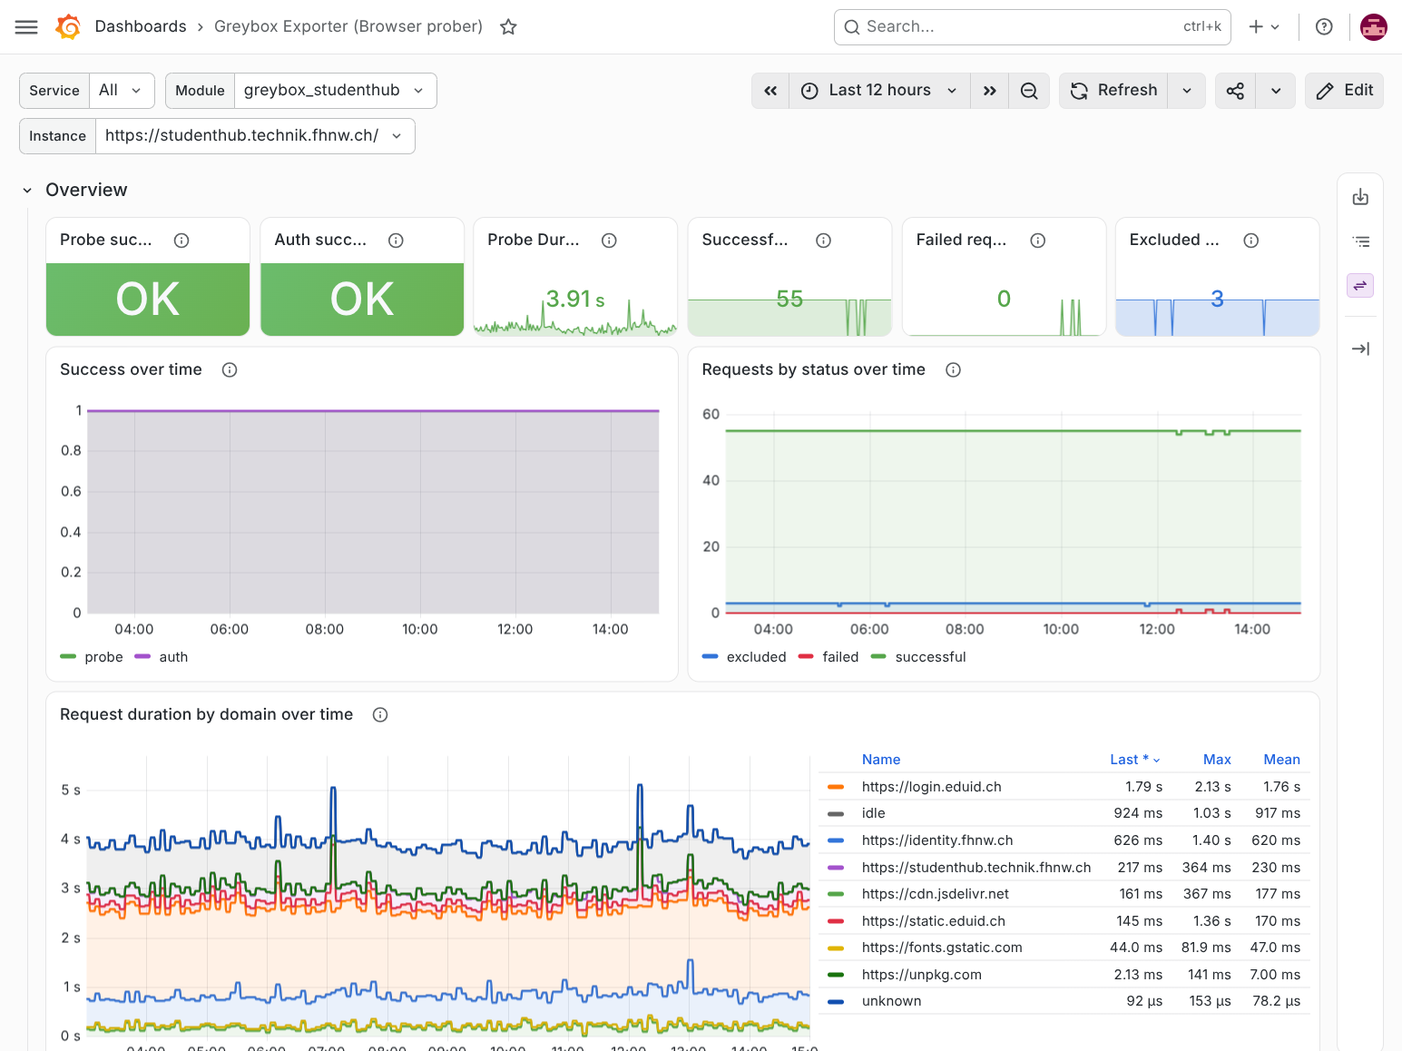Show info for Requests by status panel
1402x1051 pixels.
pyautogui.click(x=953, y=370)
